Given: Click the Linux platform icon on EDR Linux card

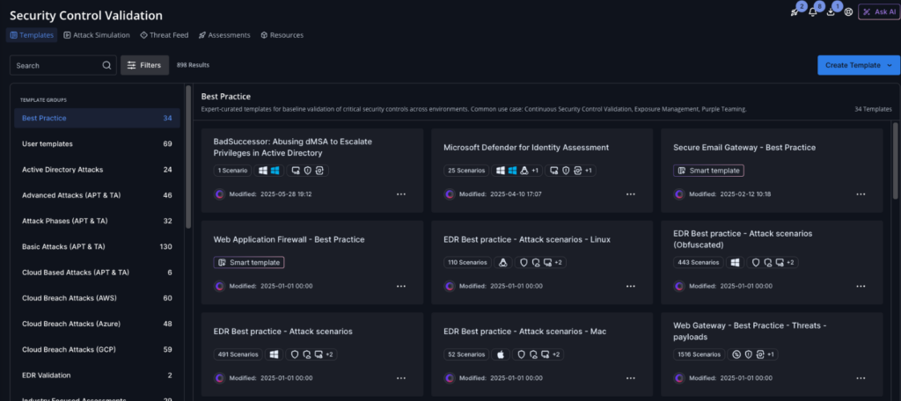Looking at the screenshot, I should [x=503, y=263].
